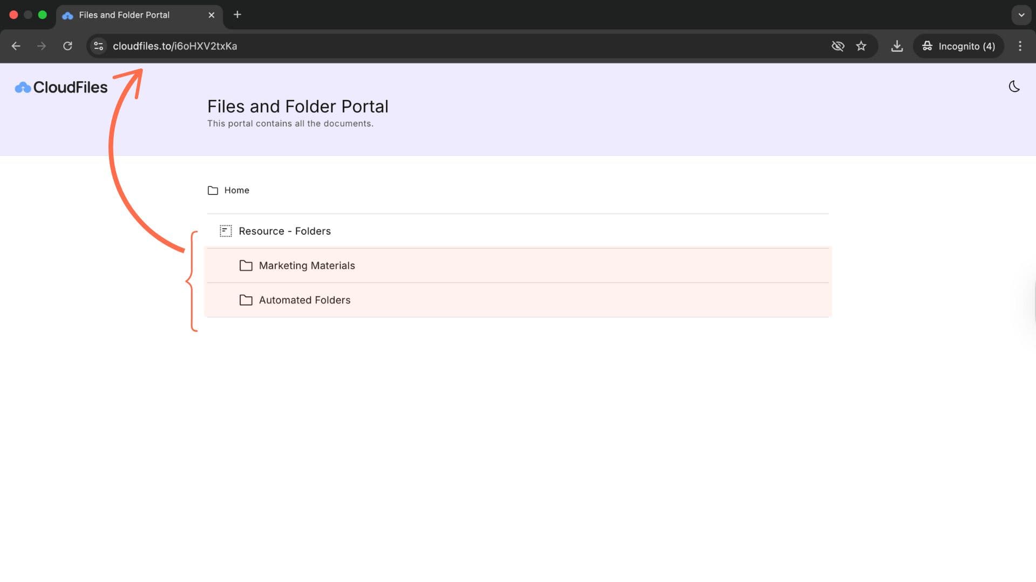Click the Home folder icon
The width and height of the screenshot is (1036, 582).
pyautogui.click(x=213, y=190)
